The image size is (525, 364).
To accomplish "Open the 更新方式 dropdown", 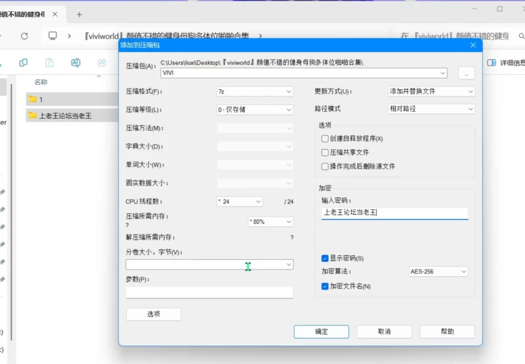I will [x=431, y=91].
